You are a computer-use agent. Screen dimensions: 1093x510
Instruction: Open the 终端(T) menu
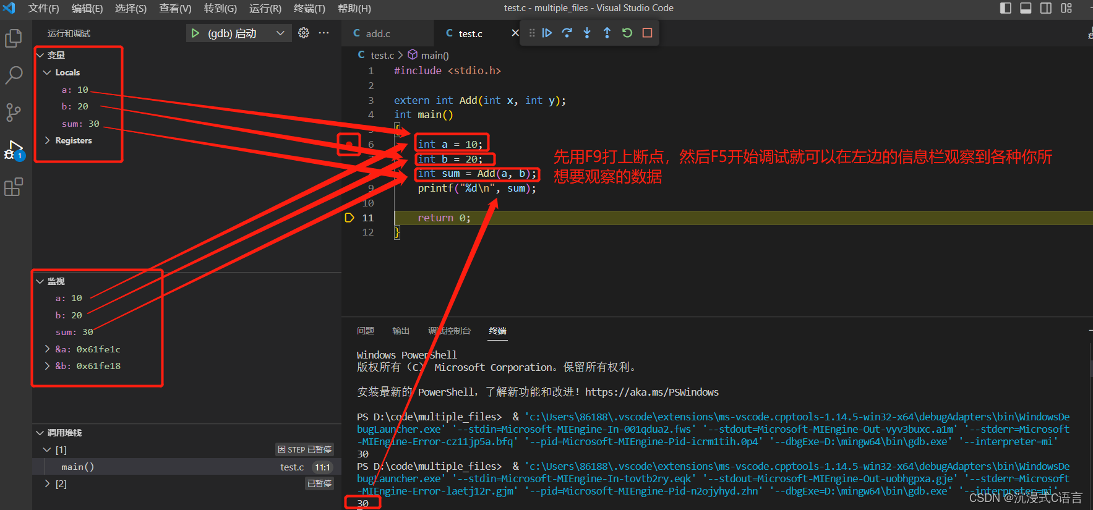pos(309,8)
